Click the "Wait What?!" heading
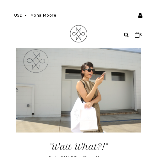Screen dimensions: 157x157 tap(79, 147)
